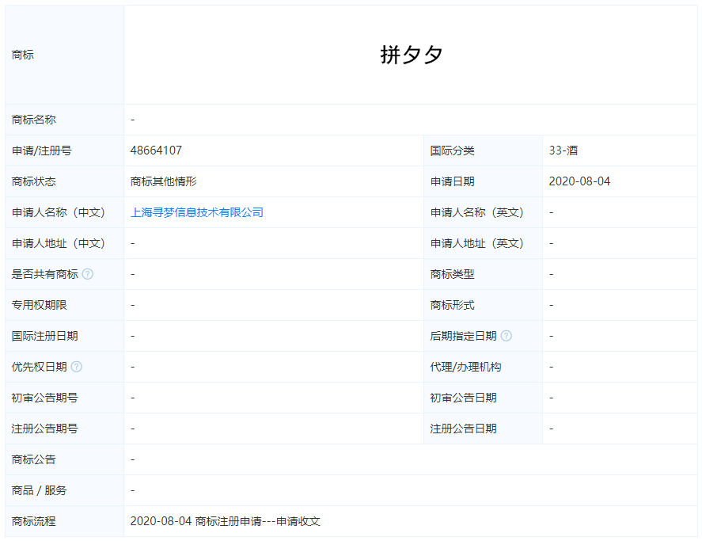The height and width of the screenshot is (541, 702).
Task: Click the question mark beside 优先权日期
Action: click(x=75, y=366)
